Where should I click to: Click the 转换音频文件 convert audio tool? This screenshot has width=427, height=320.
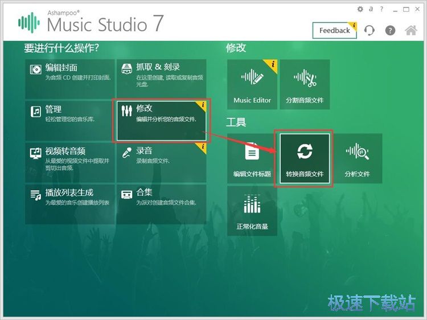305,158
